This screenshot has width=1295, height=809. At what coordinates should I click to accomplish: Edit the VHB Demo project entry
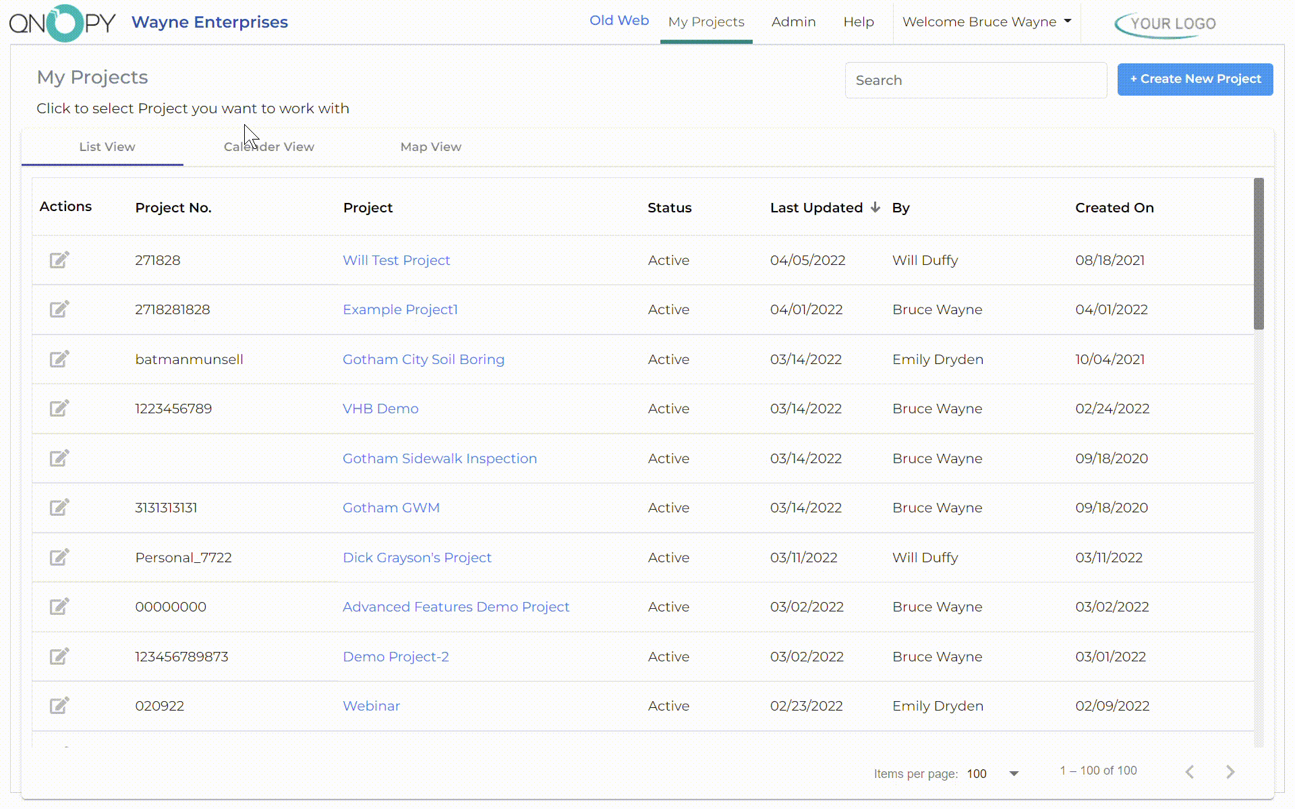point(59,408)
